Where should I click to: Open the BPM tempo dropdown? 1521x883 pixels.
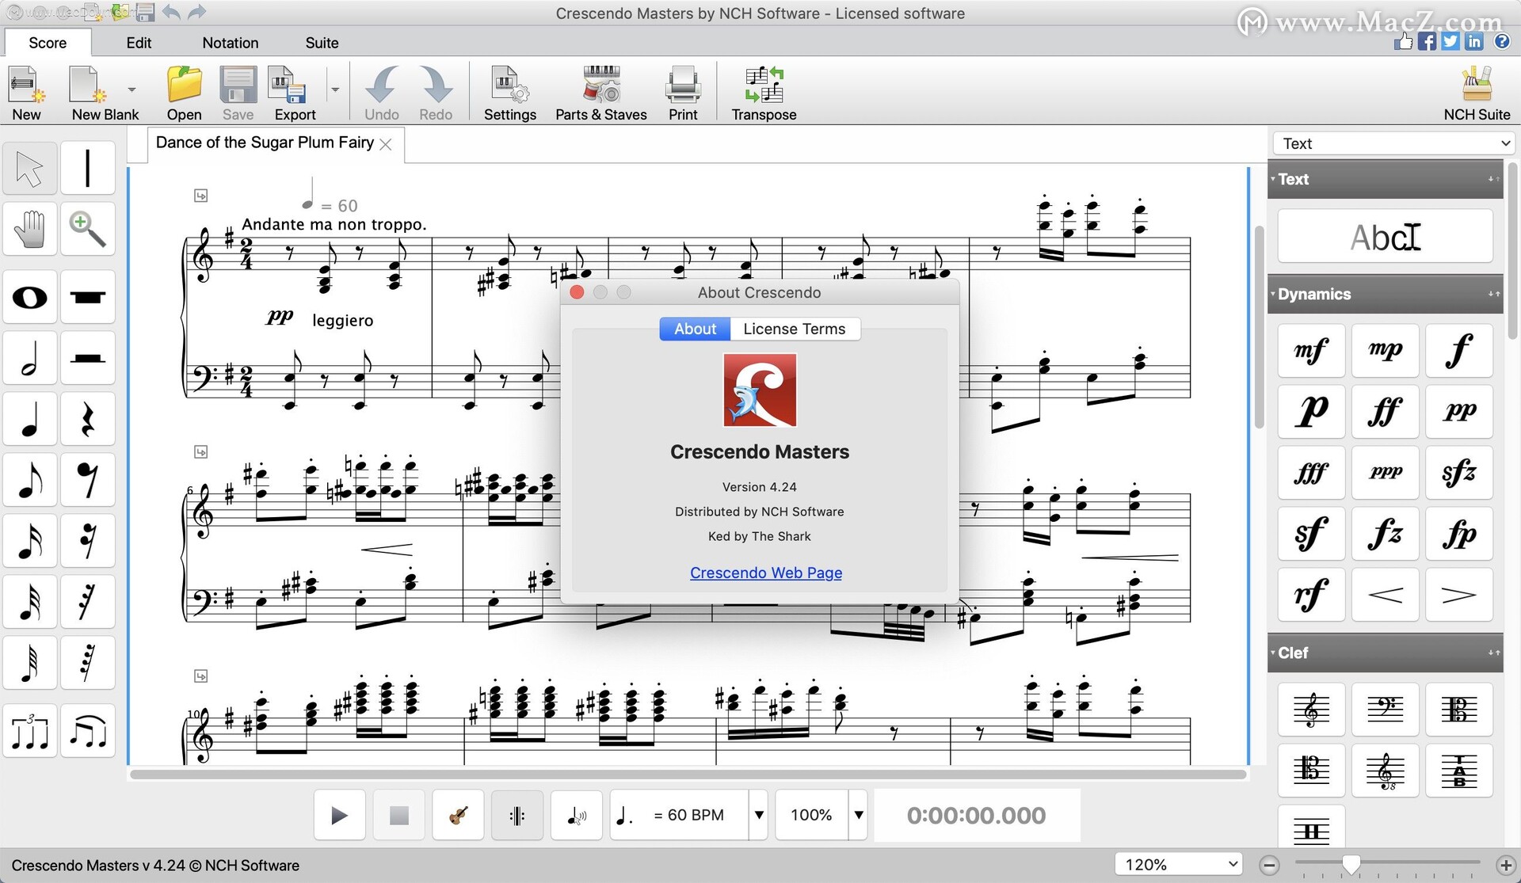click(759, 815)
